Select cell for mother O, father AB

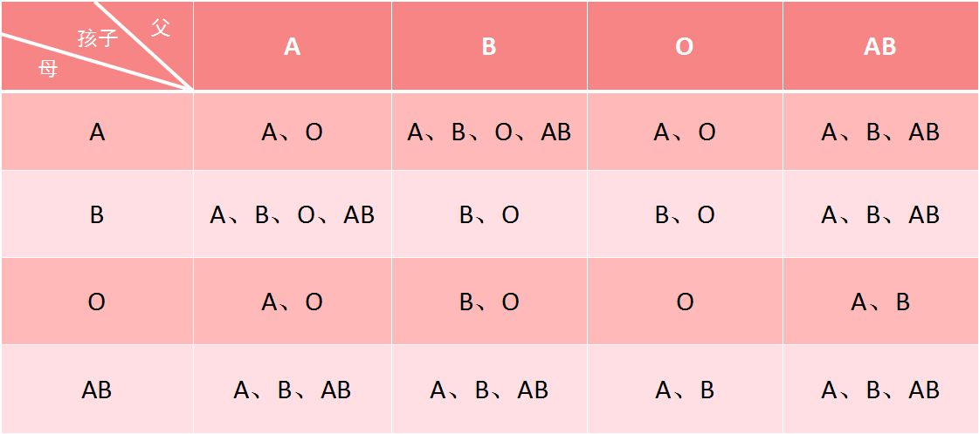[880, 302]
